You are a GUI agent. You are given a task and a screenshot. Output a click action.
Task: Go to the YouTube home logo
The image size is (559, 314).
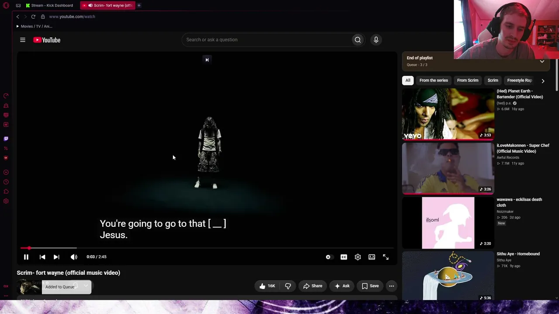(x=47, y=40)
